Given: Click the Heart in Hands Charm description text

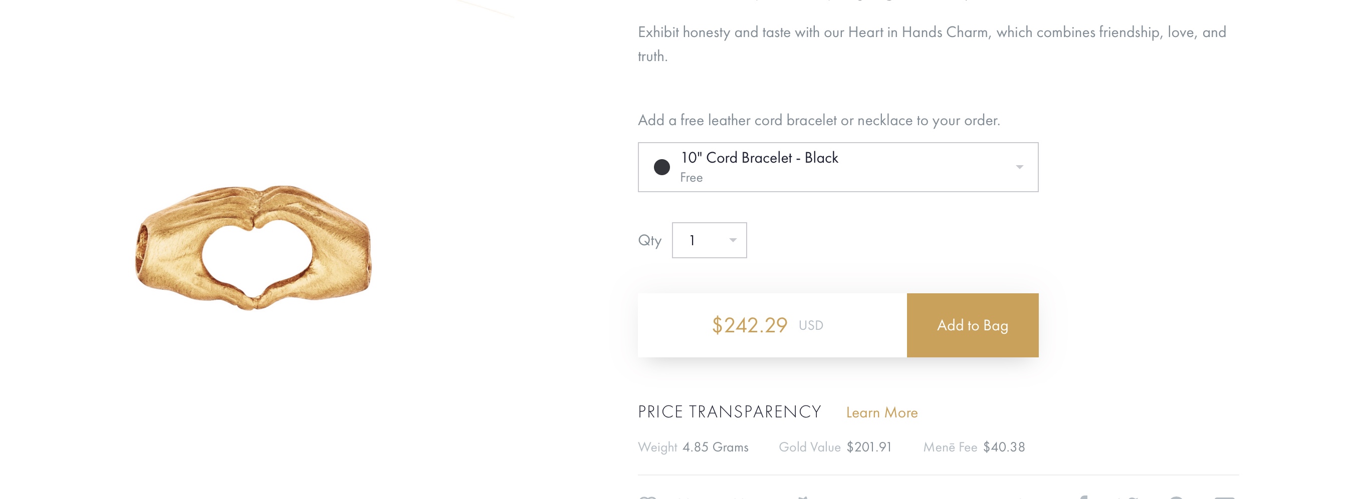Looking at the screenshot, I should [x=932, y=44].
